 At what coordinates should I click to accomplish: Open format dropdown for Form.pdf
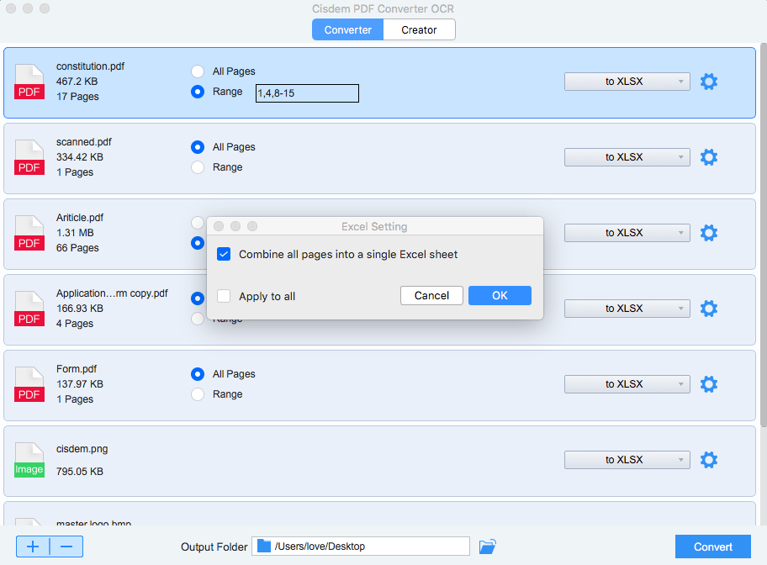(x=627, y=384)
